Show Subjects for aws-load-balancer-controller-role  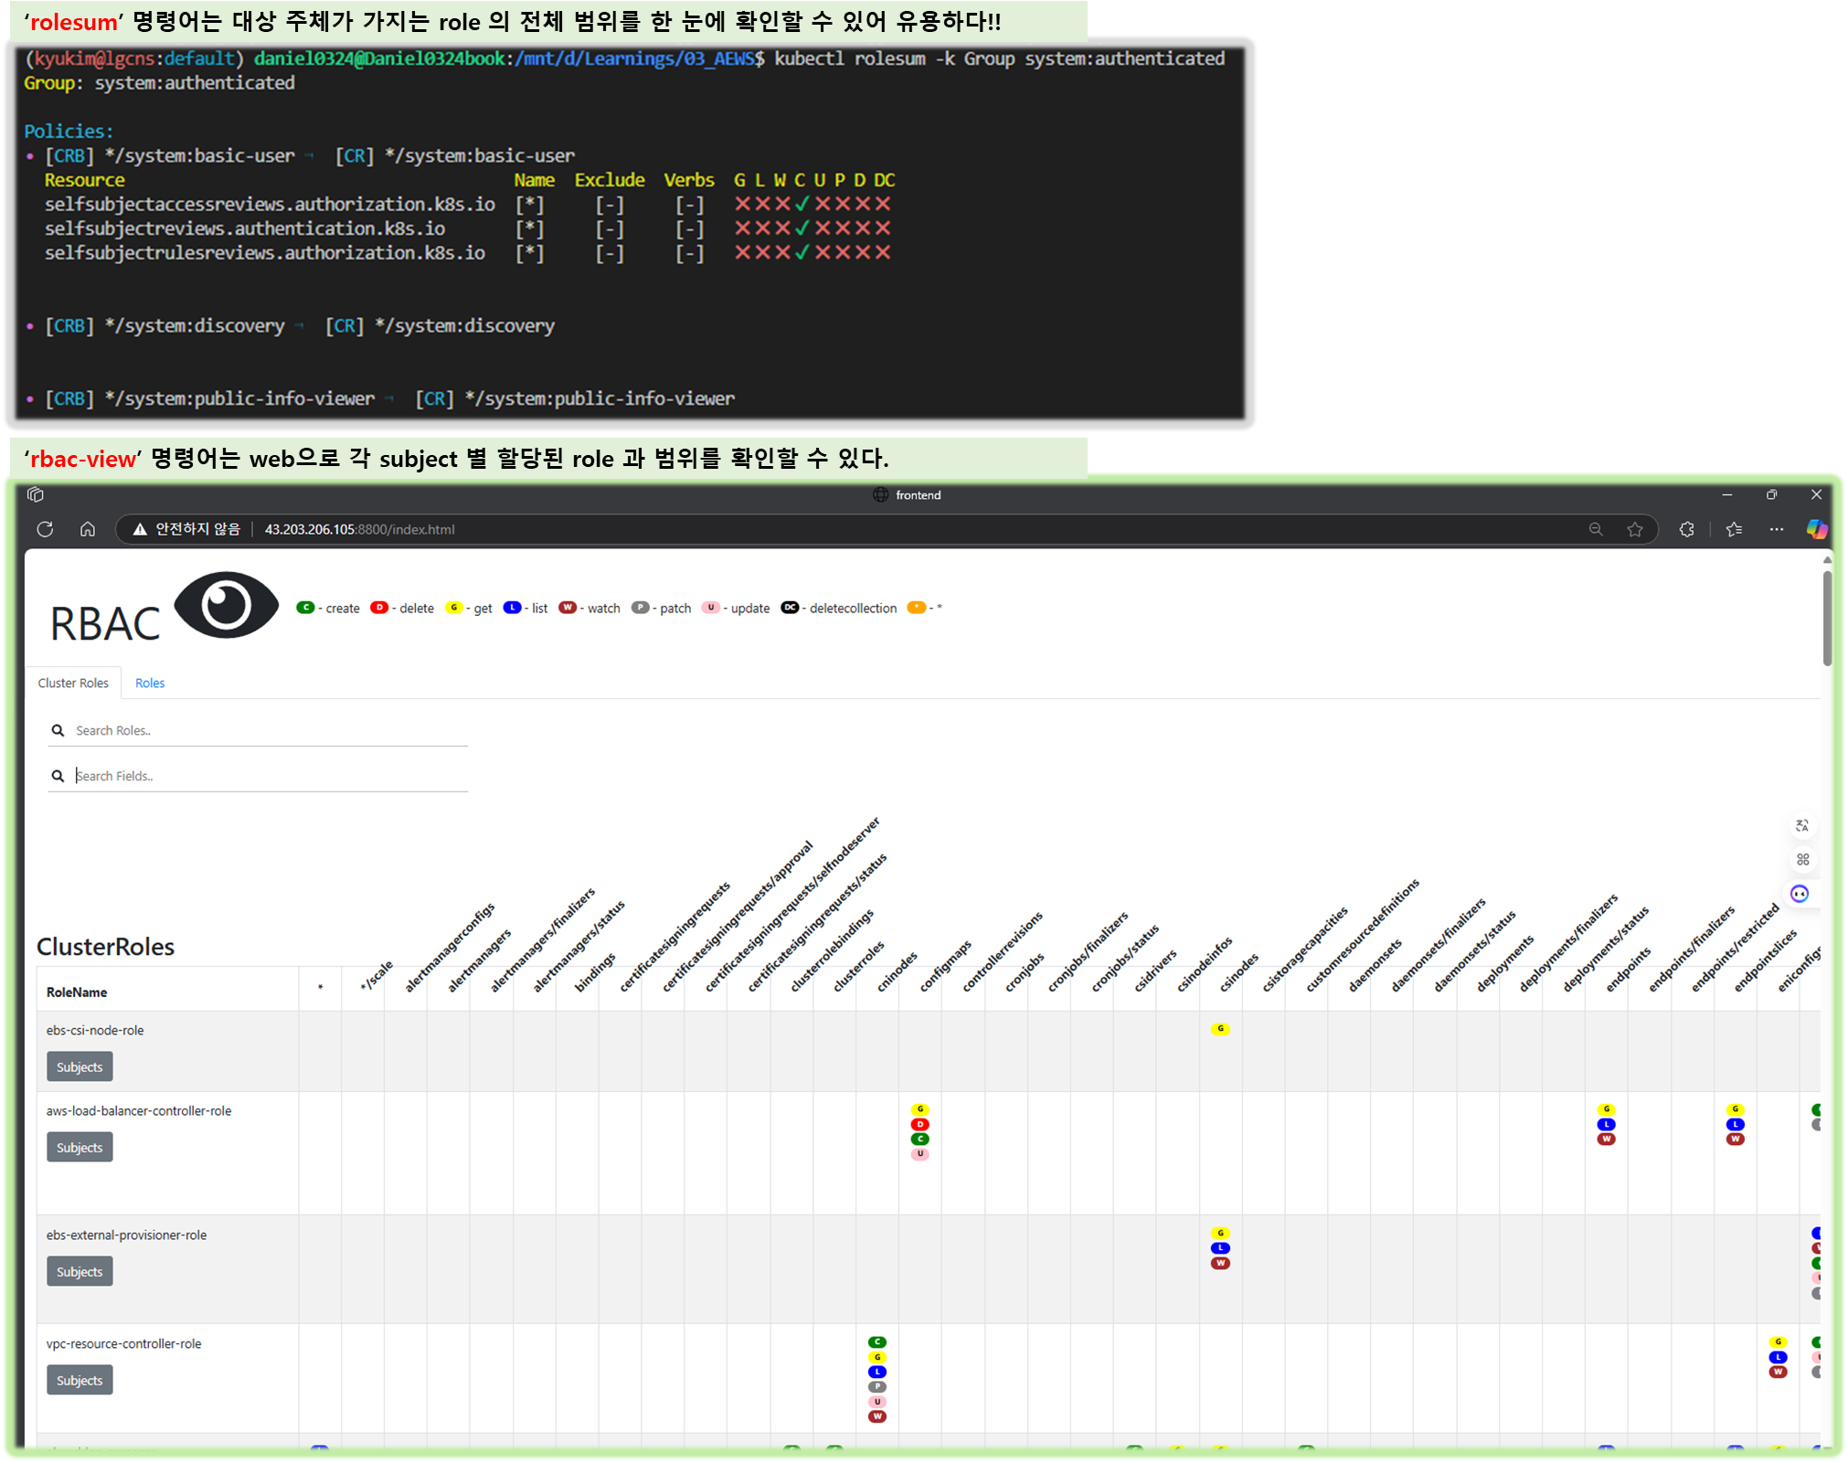[80, 1147]
